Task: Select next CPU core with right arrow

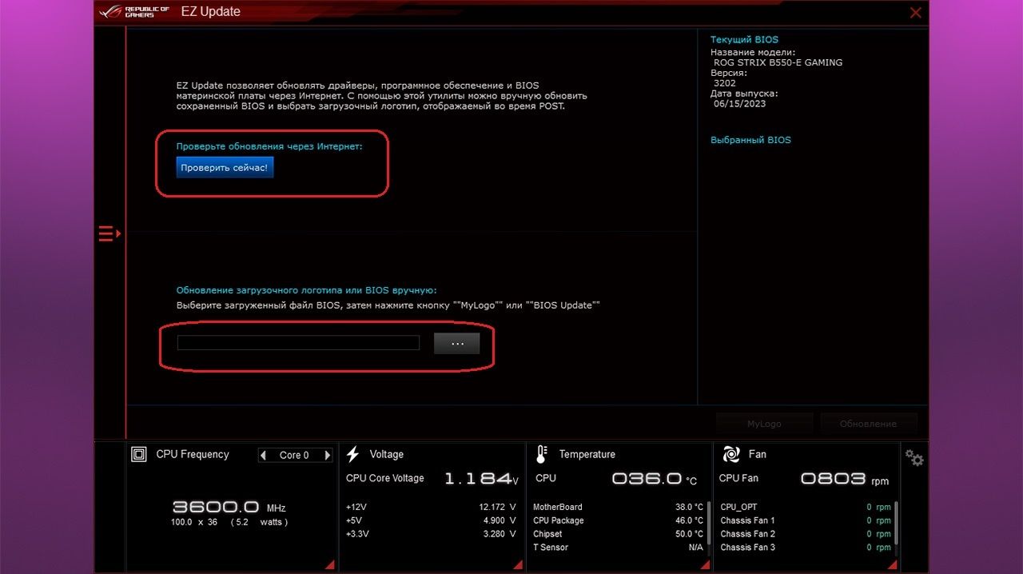Action: (x=327, y=456)
